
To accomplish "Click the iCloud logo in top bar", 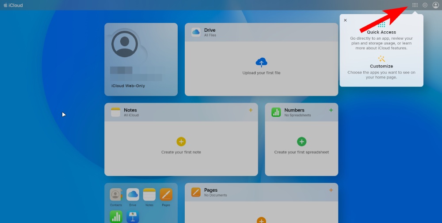I will (x=13, y=5).
